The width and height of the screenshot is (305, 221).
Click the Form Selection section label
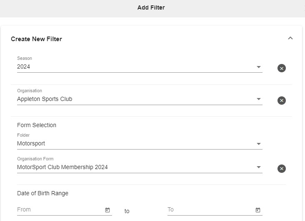(37, 125)
